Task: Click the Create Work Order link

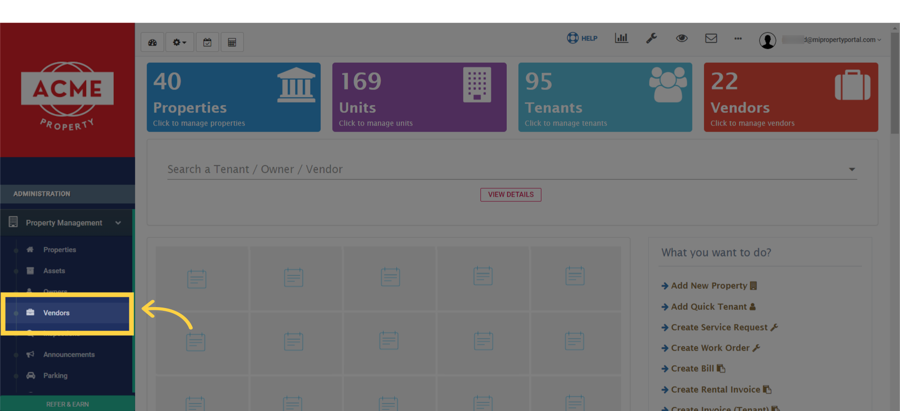Action: click(x=711, y=348)
